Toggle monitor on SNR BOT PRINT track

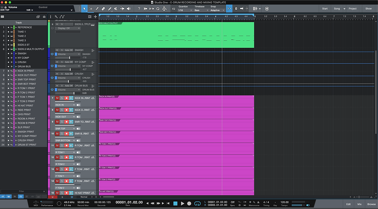tap(71, 133)
